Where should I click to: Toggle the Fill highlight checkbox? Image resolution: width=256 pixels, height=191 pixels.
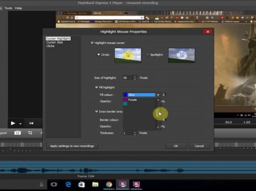click(97, 87)
